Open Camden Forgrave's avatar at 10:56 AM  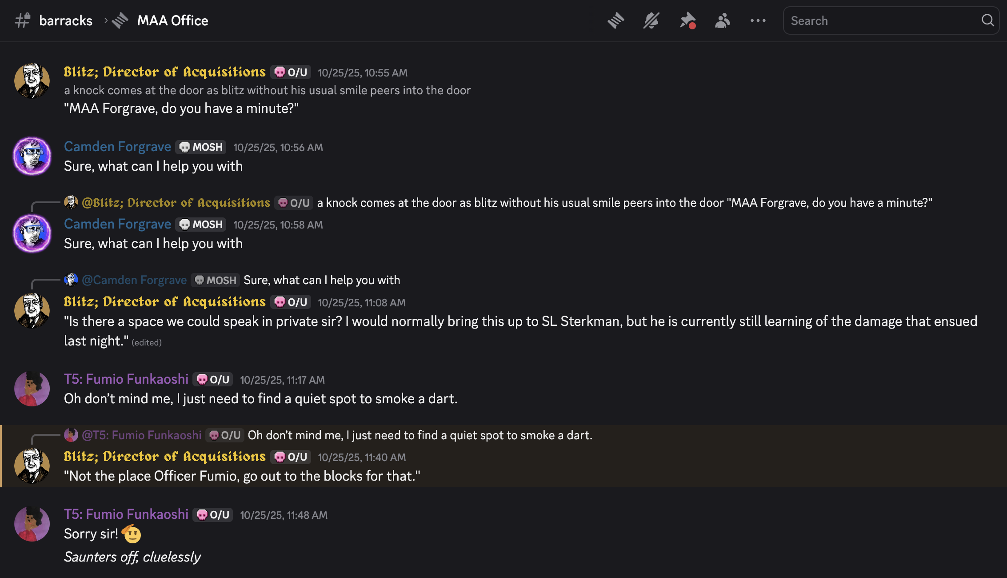[x=32, y=156]
